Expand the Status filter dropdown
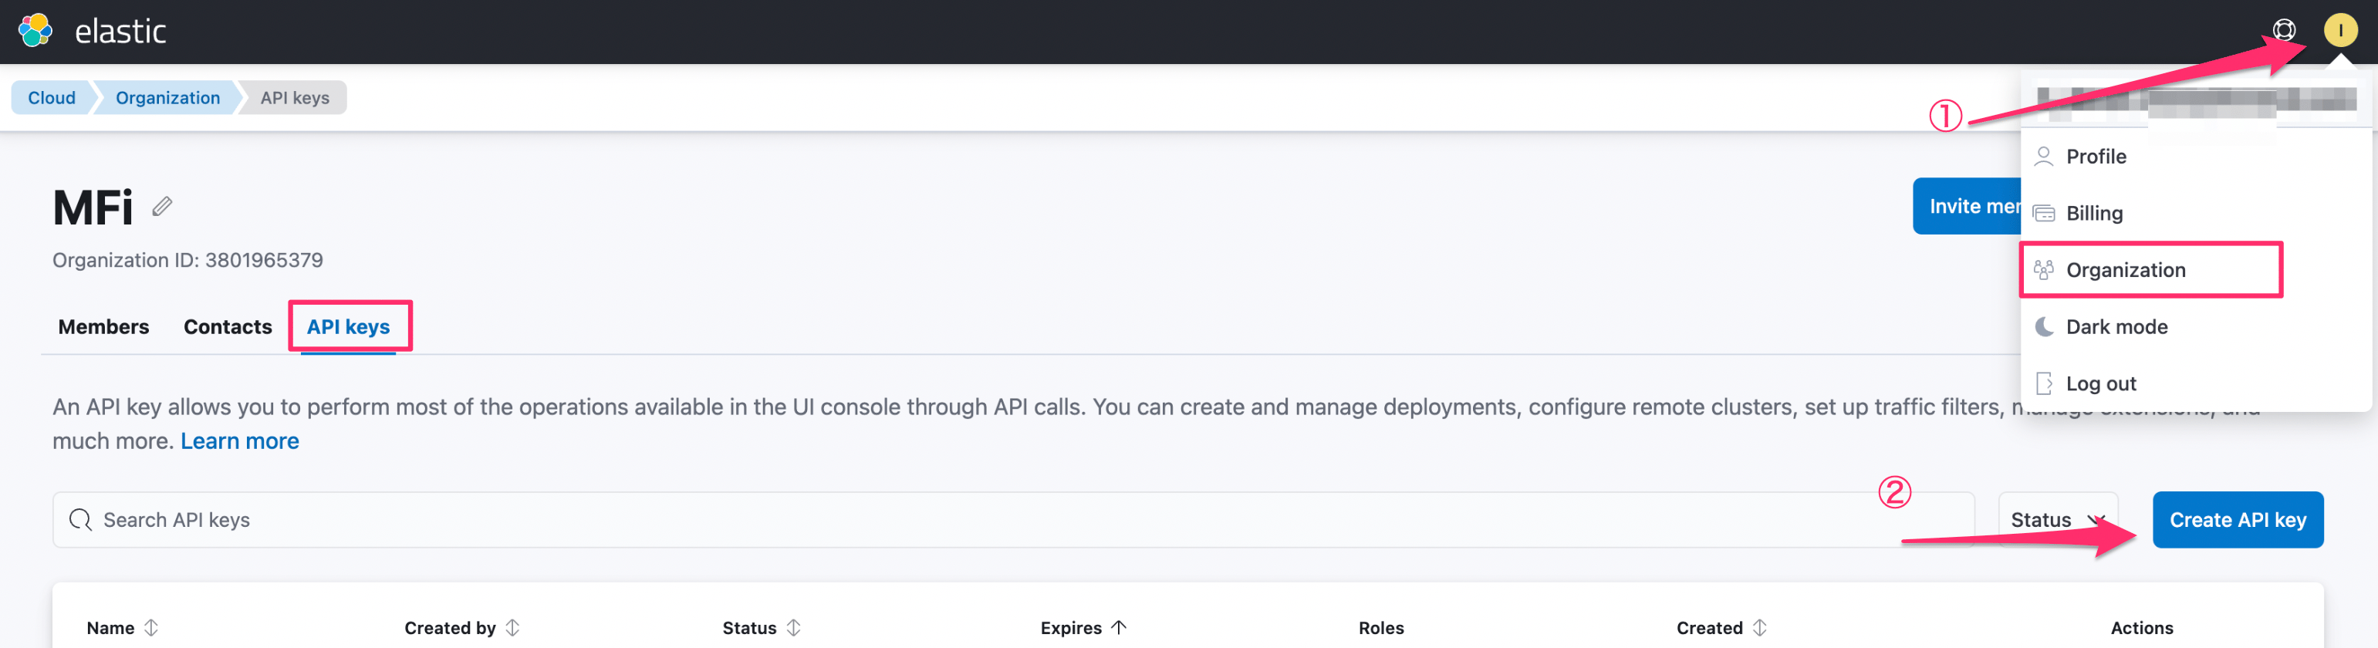Viewport: 2378px width, 648px height. point(2058,520)
